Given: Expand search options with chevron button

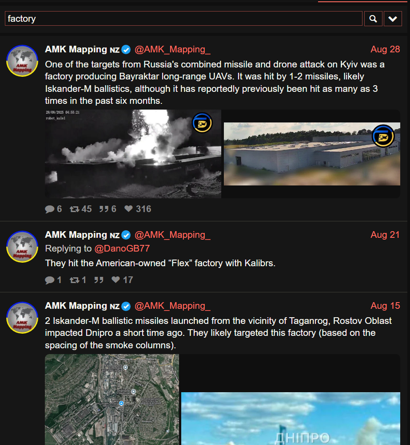Looking at the screenshot, I should (393, 19).
